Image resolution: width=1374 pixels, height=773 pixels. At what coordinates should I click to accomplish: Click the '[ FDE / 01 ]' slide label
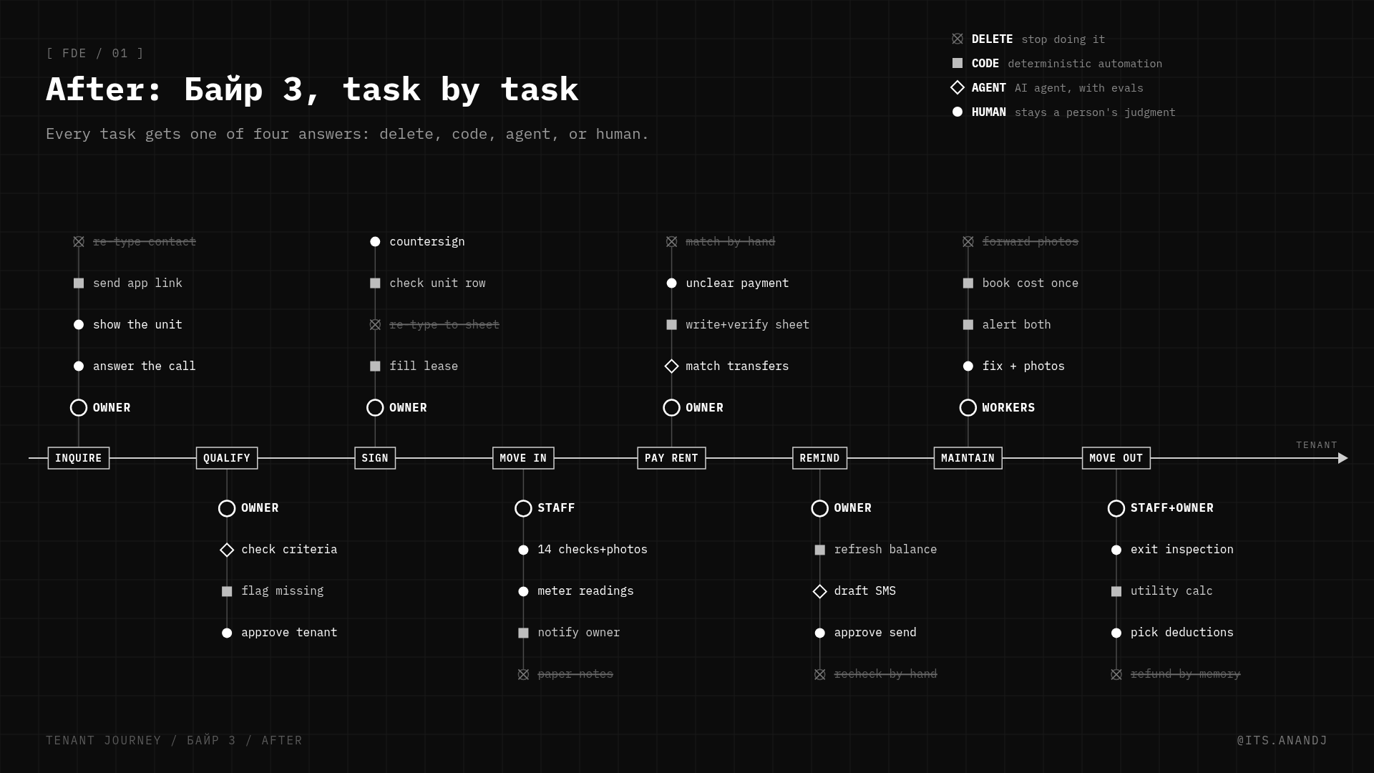(95, 54)
